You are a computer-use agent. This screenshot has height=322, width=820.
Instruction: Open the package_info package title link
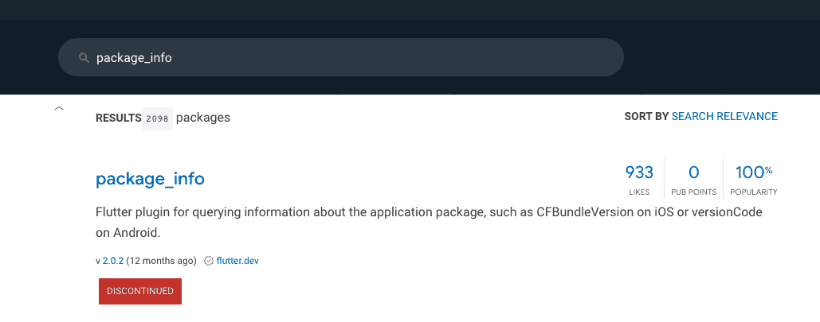point(150,179)
